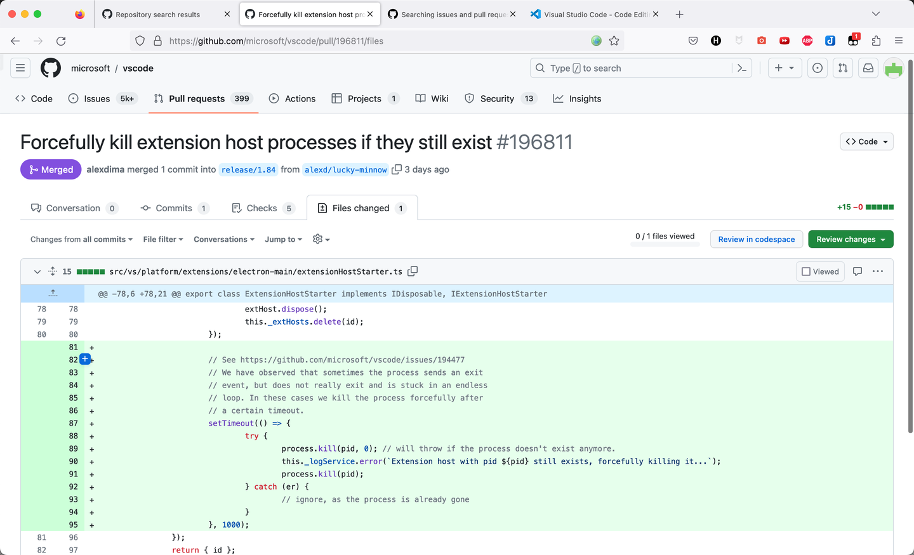Screen dimensions: 914x555
Task: Open the Code repository tab
Action: 34,98
